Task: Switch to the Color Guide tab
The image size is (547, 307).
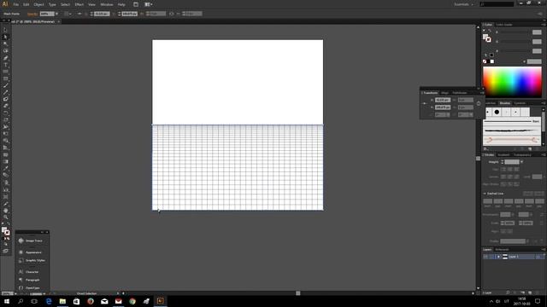Action: 504,25
